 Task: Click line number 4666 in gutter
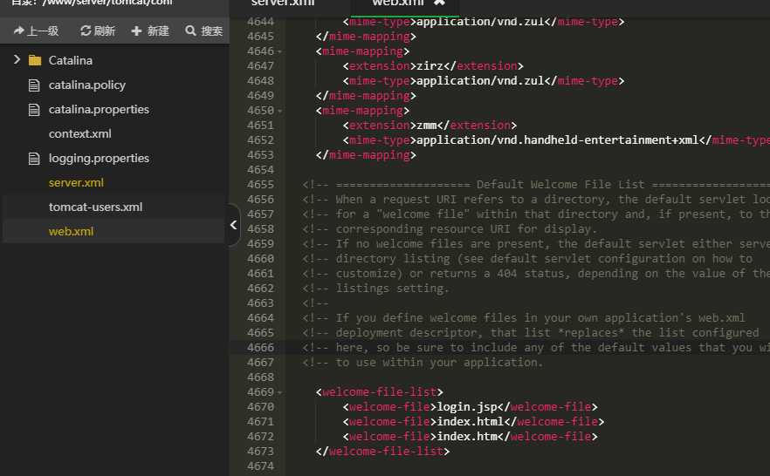(260, 348)
